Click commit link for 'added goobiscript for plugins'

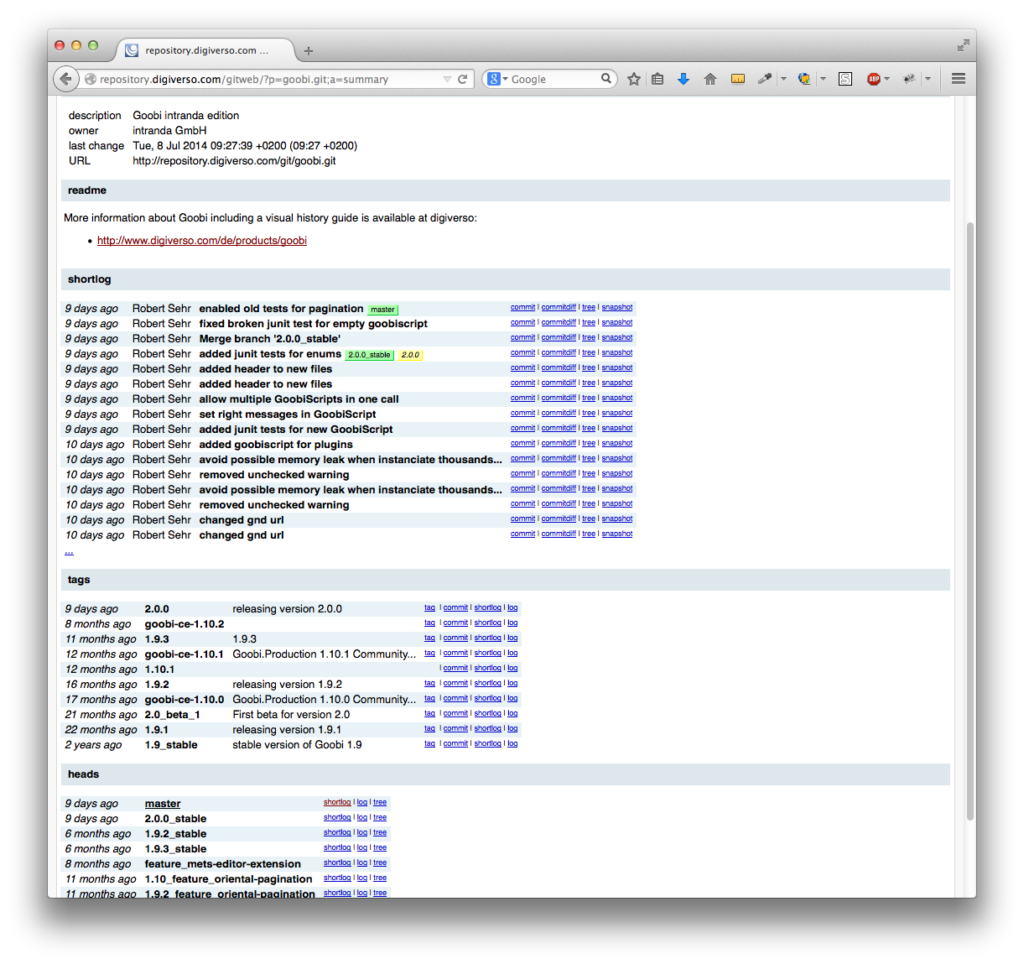tap(522, 444)
